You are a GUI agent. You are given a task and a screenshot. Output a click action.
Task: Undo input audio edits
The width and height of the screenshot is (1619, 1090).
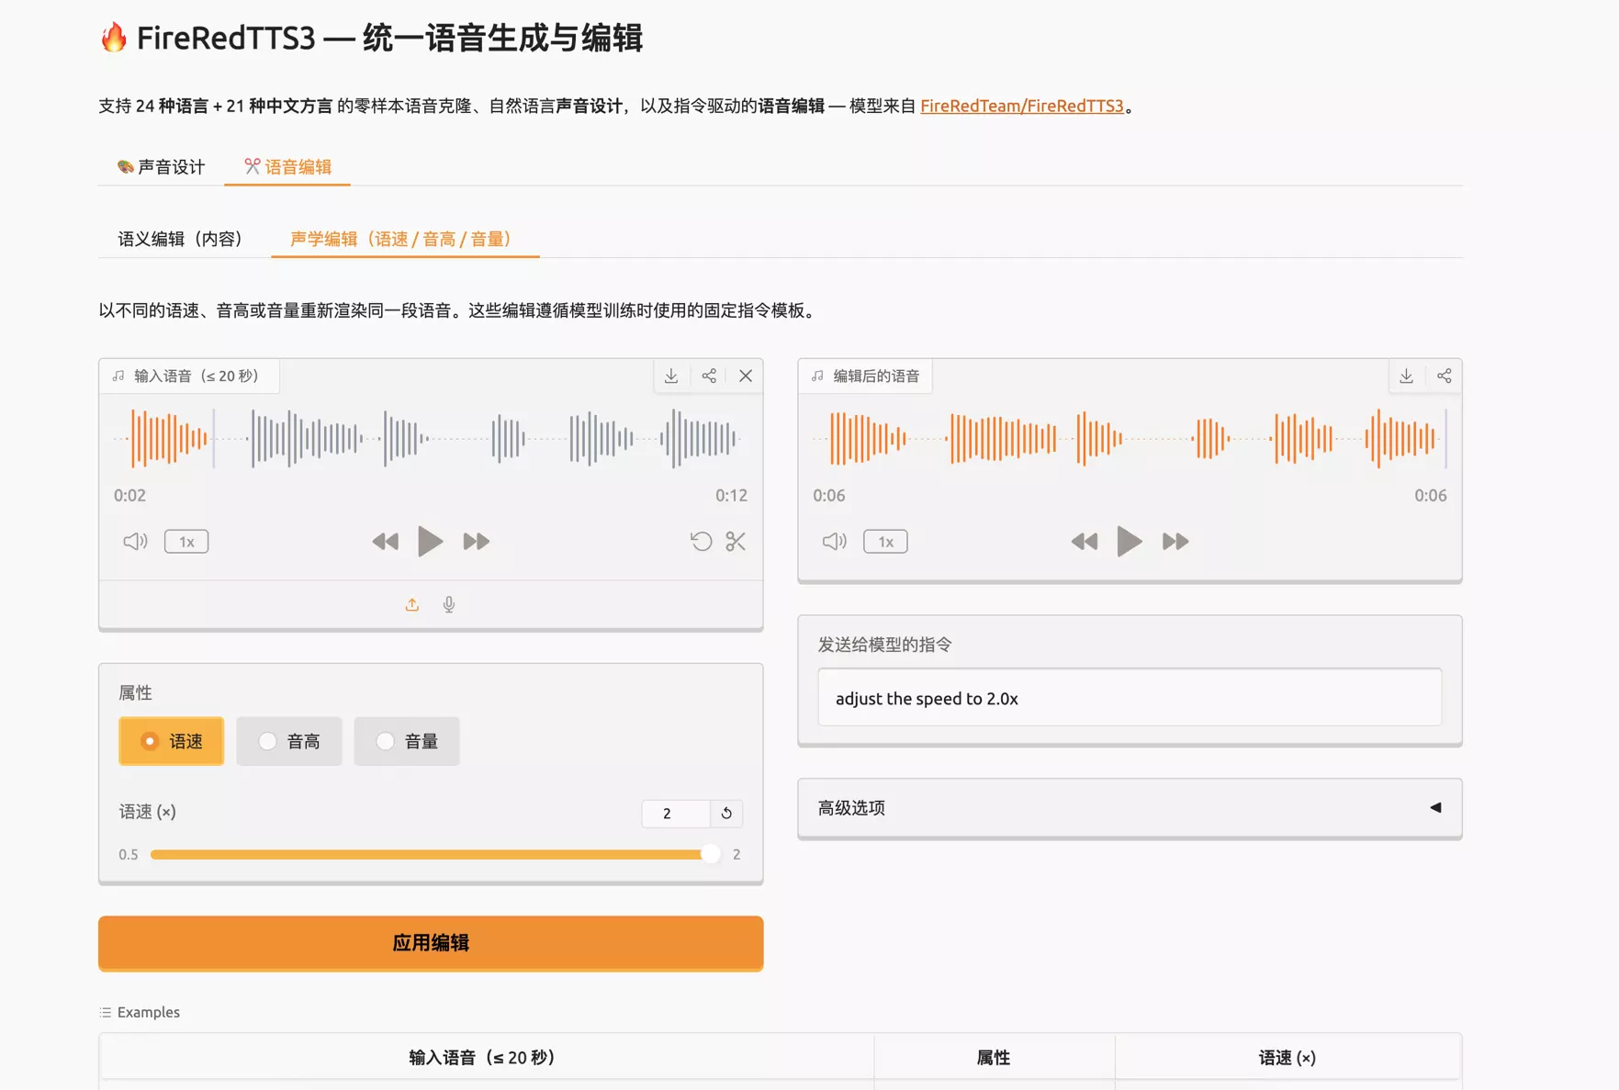[x=701, y=541]
